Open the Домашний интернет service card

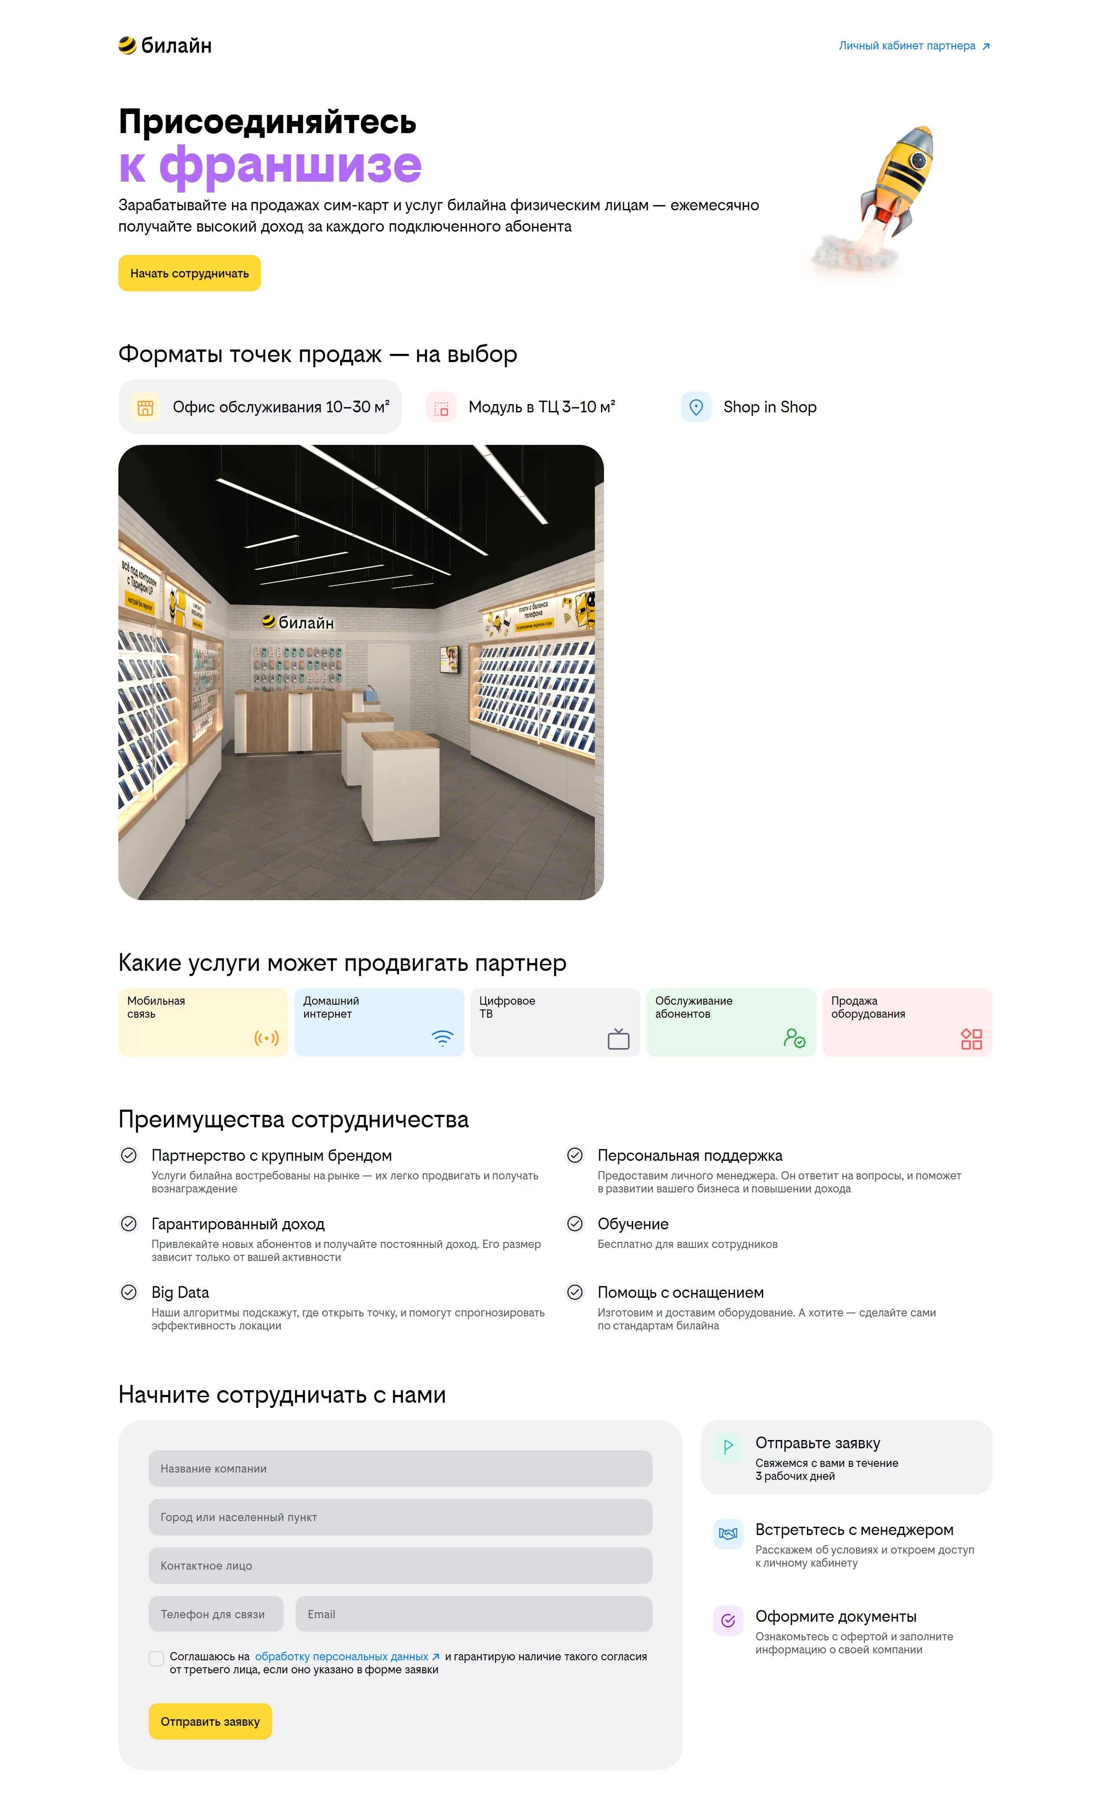379,1022
